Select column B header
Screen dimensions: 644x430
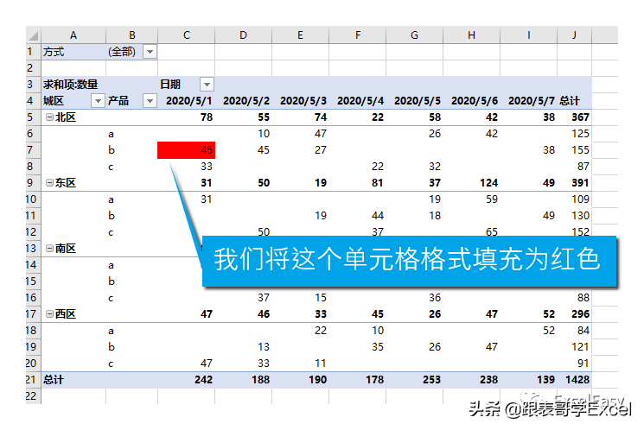point(132,35)
